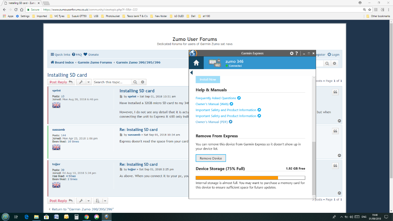This screenshot has height=221, width=393.
Task: Open the Chrome three-dot menu
Action: [389, 10]
